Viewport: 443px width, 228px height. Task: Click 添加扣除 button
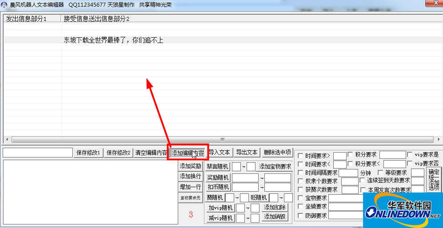click(x=275, y=208)
